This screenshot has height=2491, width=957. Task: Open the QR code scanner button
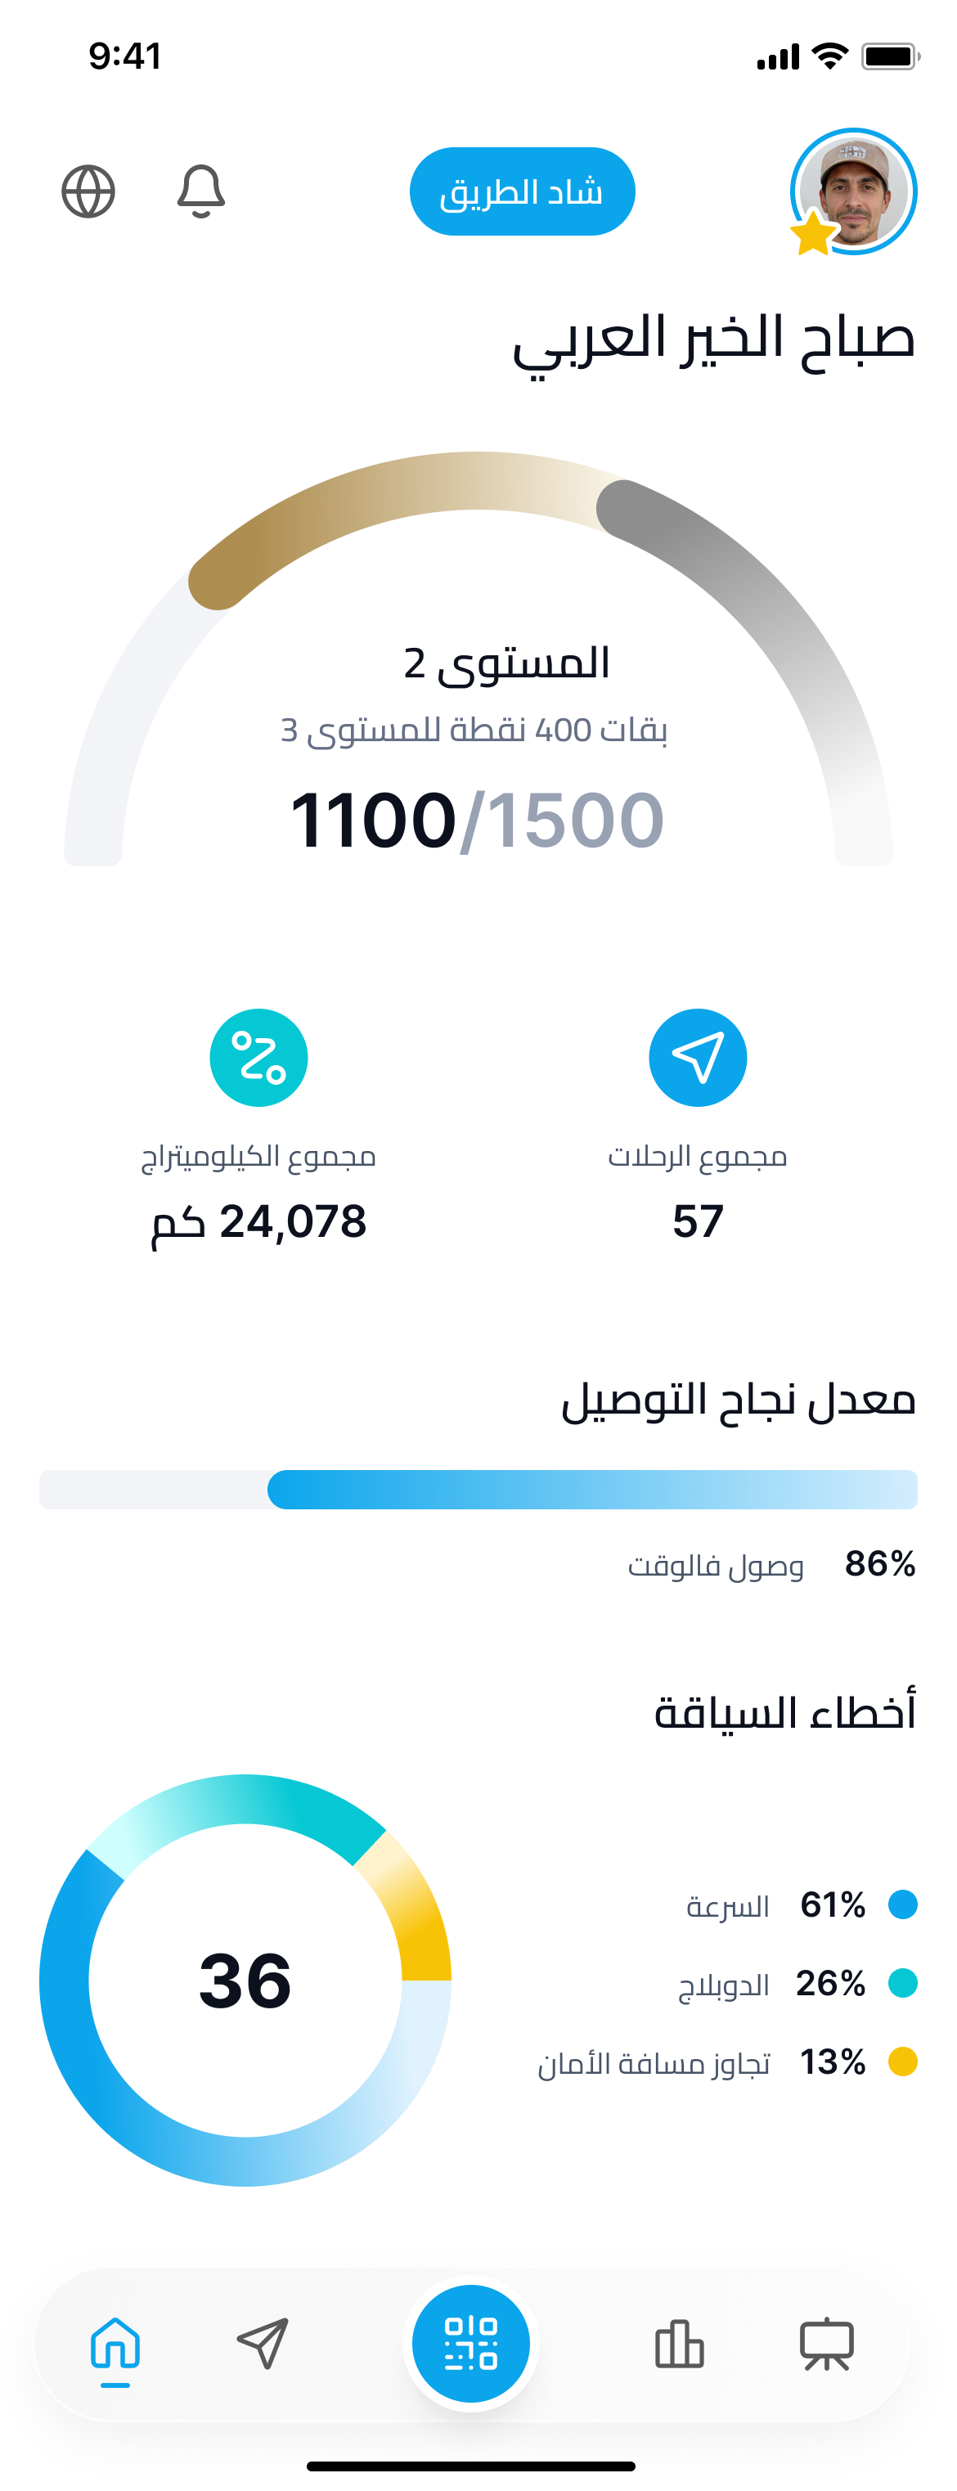pyautogui.click(x=471, y=2342)
